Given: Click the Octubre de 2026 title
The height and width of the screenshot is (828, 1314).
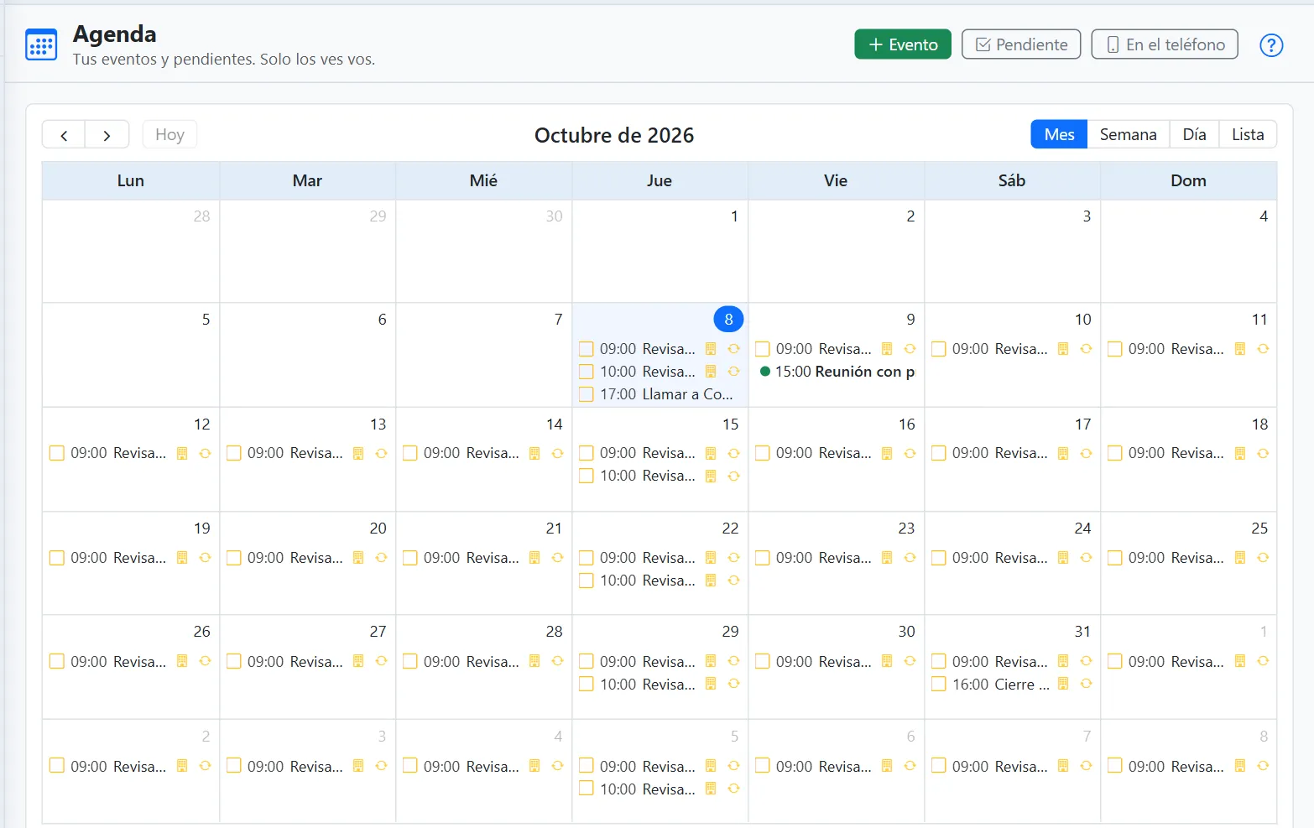Looking at the screenshot, I should (x=614, y=135).
